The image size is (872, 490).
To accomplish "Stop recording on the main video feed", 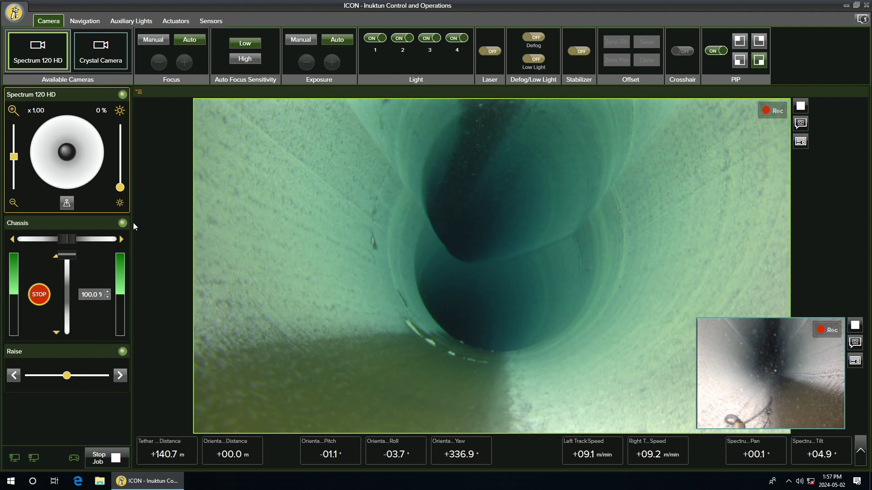I will pos(801,106).
